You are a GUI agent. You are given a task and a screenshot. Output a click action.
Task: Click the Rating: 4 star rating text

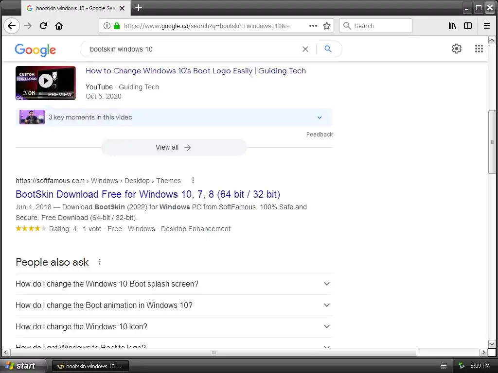(x=63, y=229)
